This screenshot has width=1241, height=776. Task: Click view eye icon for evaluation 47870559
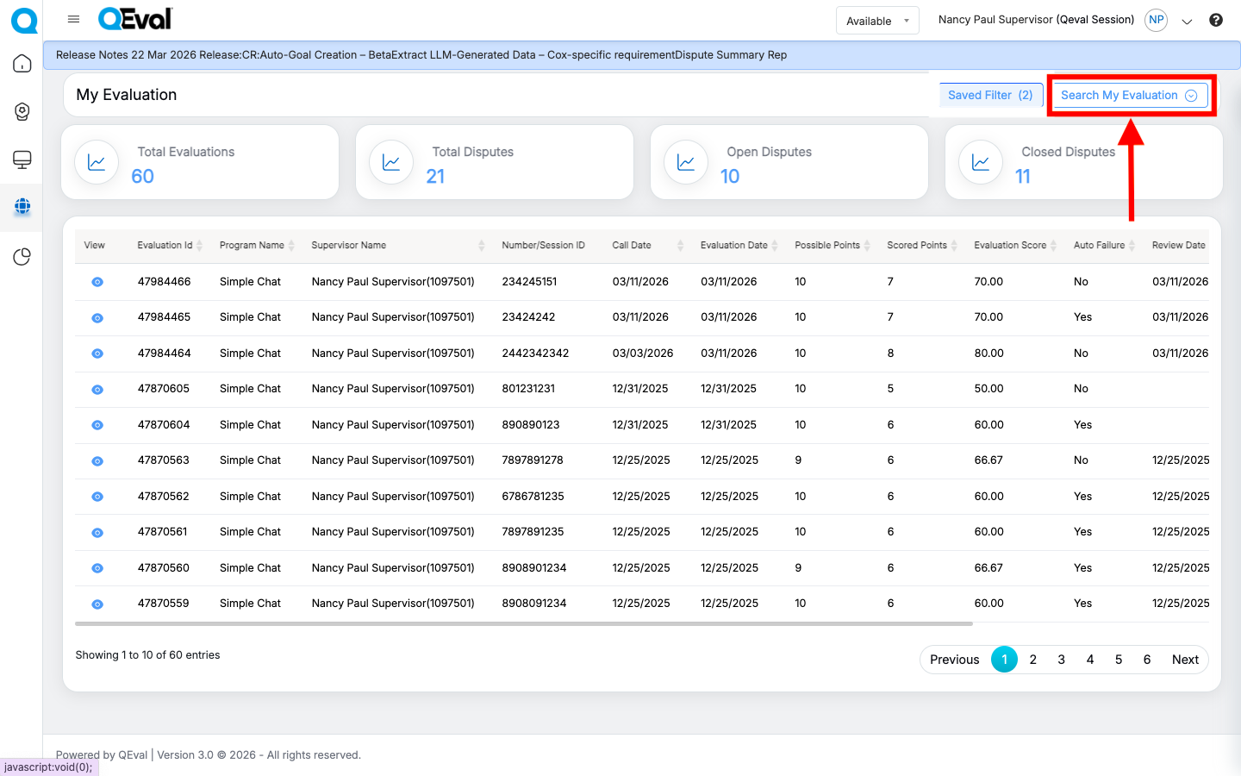tap(97, 604)
